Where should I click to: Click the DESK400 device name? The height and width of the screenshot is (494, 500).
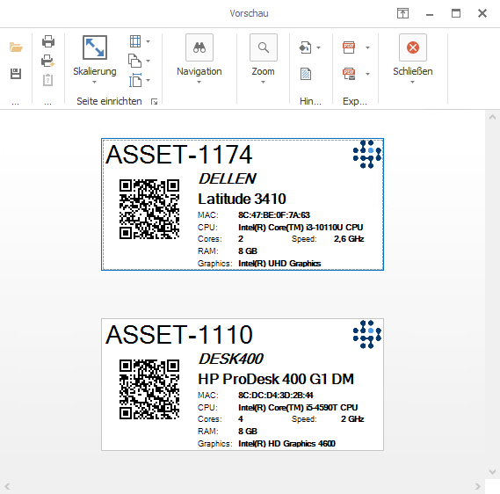tap(231, 359)
